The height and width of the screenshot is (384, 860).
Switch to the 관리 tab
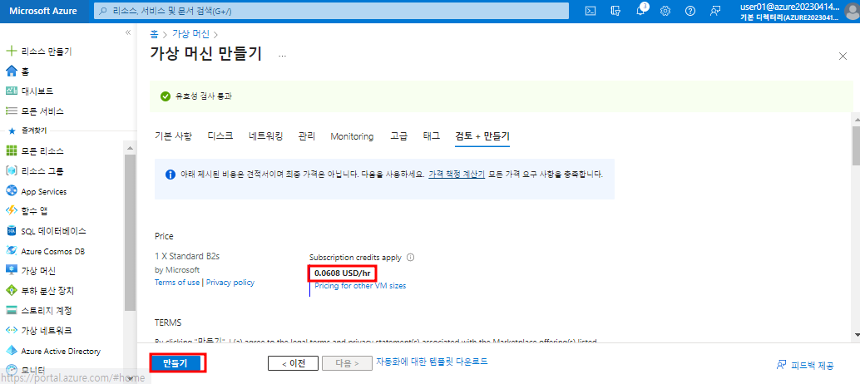coord(307,136)
